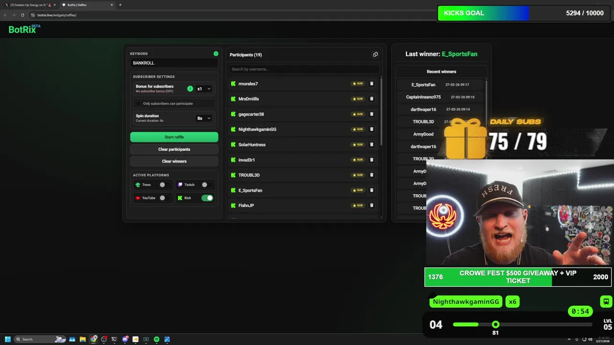Click SUB badge beside TROUBL3D
Viewport: 614px width, 345px height.
coord(358,175)
